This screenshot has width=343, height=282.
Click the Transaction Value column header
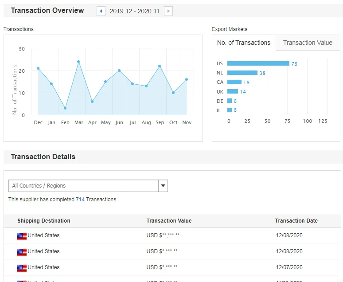pos(169,221)
